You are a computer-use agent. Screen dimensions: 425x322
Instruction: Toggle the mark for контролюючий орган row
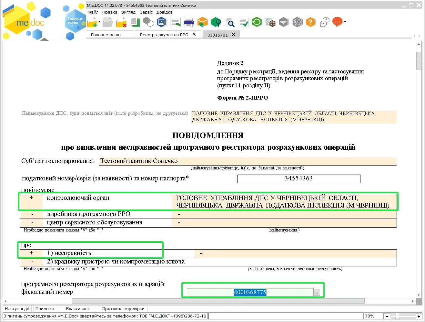click(32, 202)
